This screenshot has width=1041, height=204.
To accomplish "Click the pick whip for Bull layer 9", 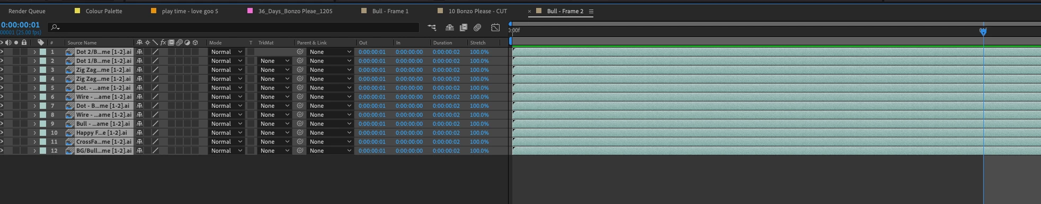I will pos(300,124).
